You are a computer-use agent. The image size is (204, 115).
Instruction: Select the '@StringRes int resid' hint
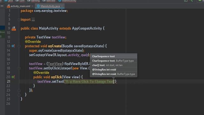click(x=113, y=70)
